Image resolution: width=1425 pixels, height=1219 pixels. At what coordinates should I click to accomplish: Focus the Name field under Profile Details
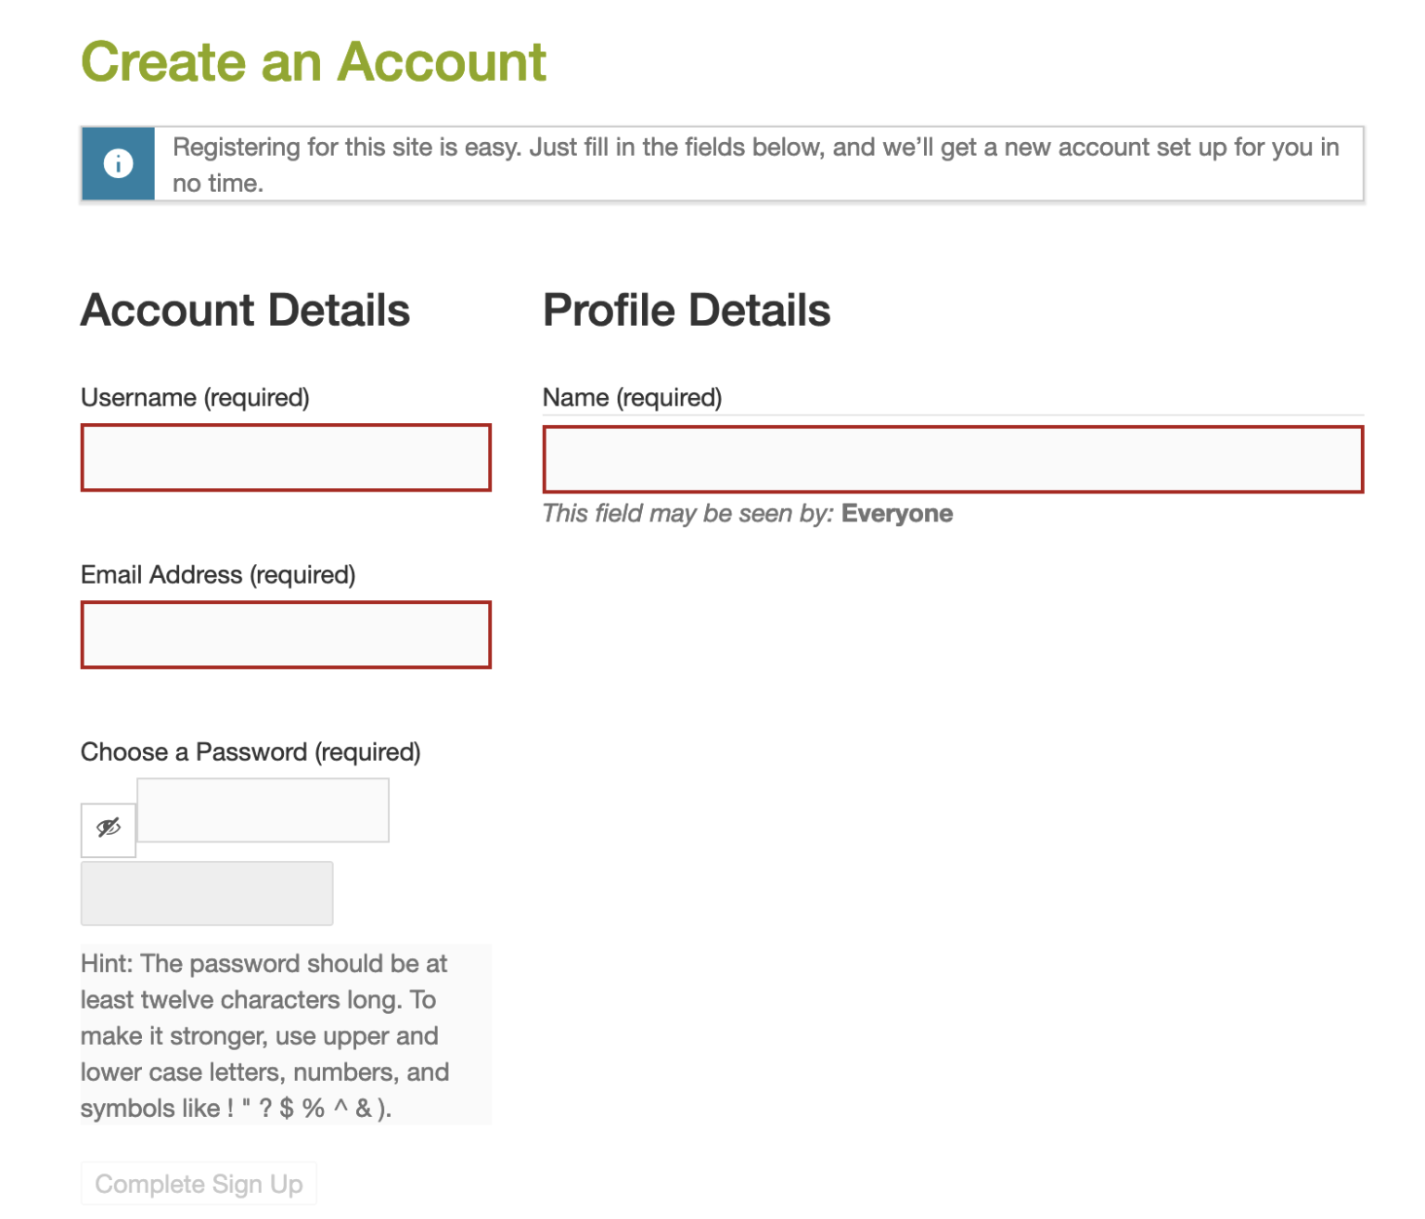click(x=953, y=459)
